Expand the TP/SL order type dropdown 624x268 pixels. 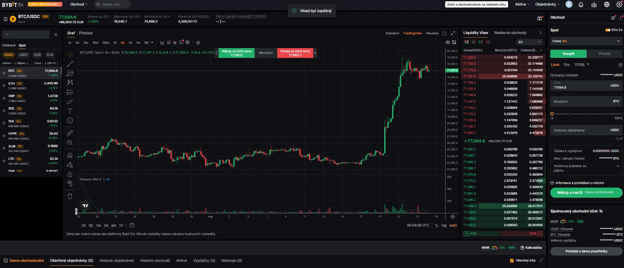[x=582, y=65]
